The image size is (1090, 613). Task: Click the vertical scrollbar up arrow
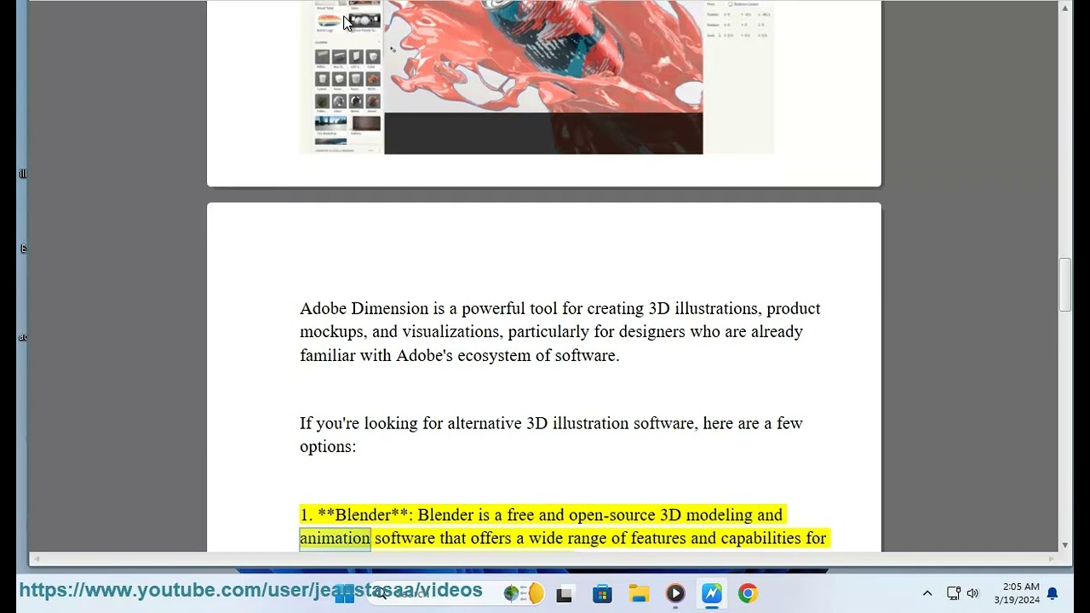point(1065,8)
